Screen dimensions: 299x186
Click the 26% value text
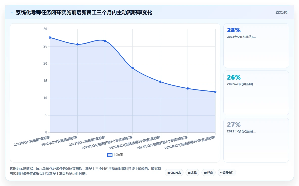(x=234, y=77)
